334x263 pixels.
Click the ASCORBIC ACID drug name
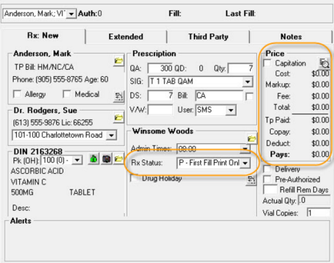click(37, 171)
